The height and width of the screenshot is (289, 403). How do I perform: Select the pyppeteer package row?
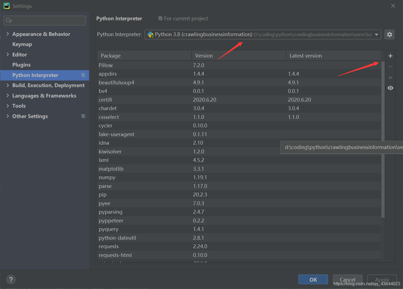(239, 221)
